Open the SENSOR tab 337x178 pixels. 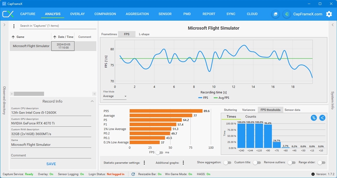[x=165, y=14]
